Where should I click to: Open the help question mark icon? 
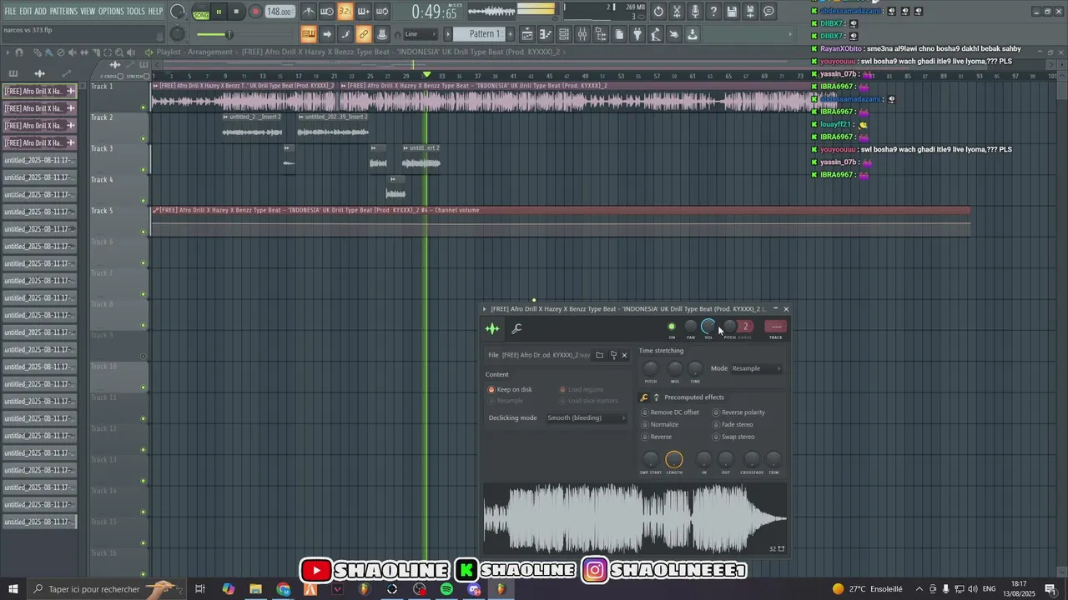tap(713, 12)
